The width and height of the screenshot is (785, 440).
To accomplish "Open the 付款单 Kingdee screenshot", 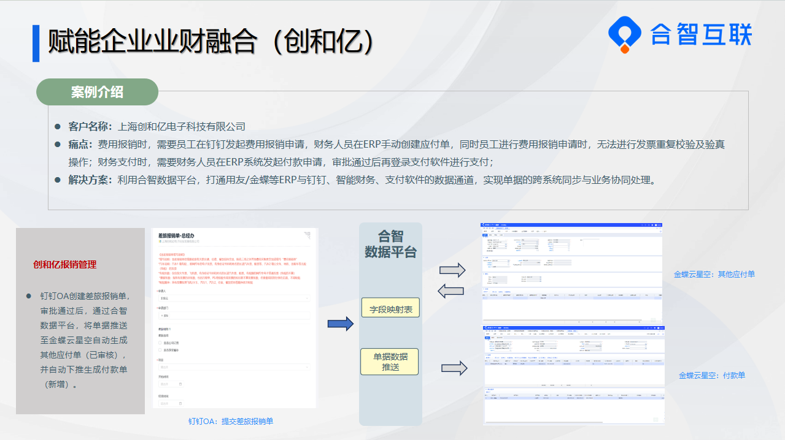I will 573,374.
